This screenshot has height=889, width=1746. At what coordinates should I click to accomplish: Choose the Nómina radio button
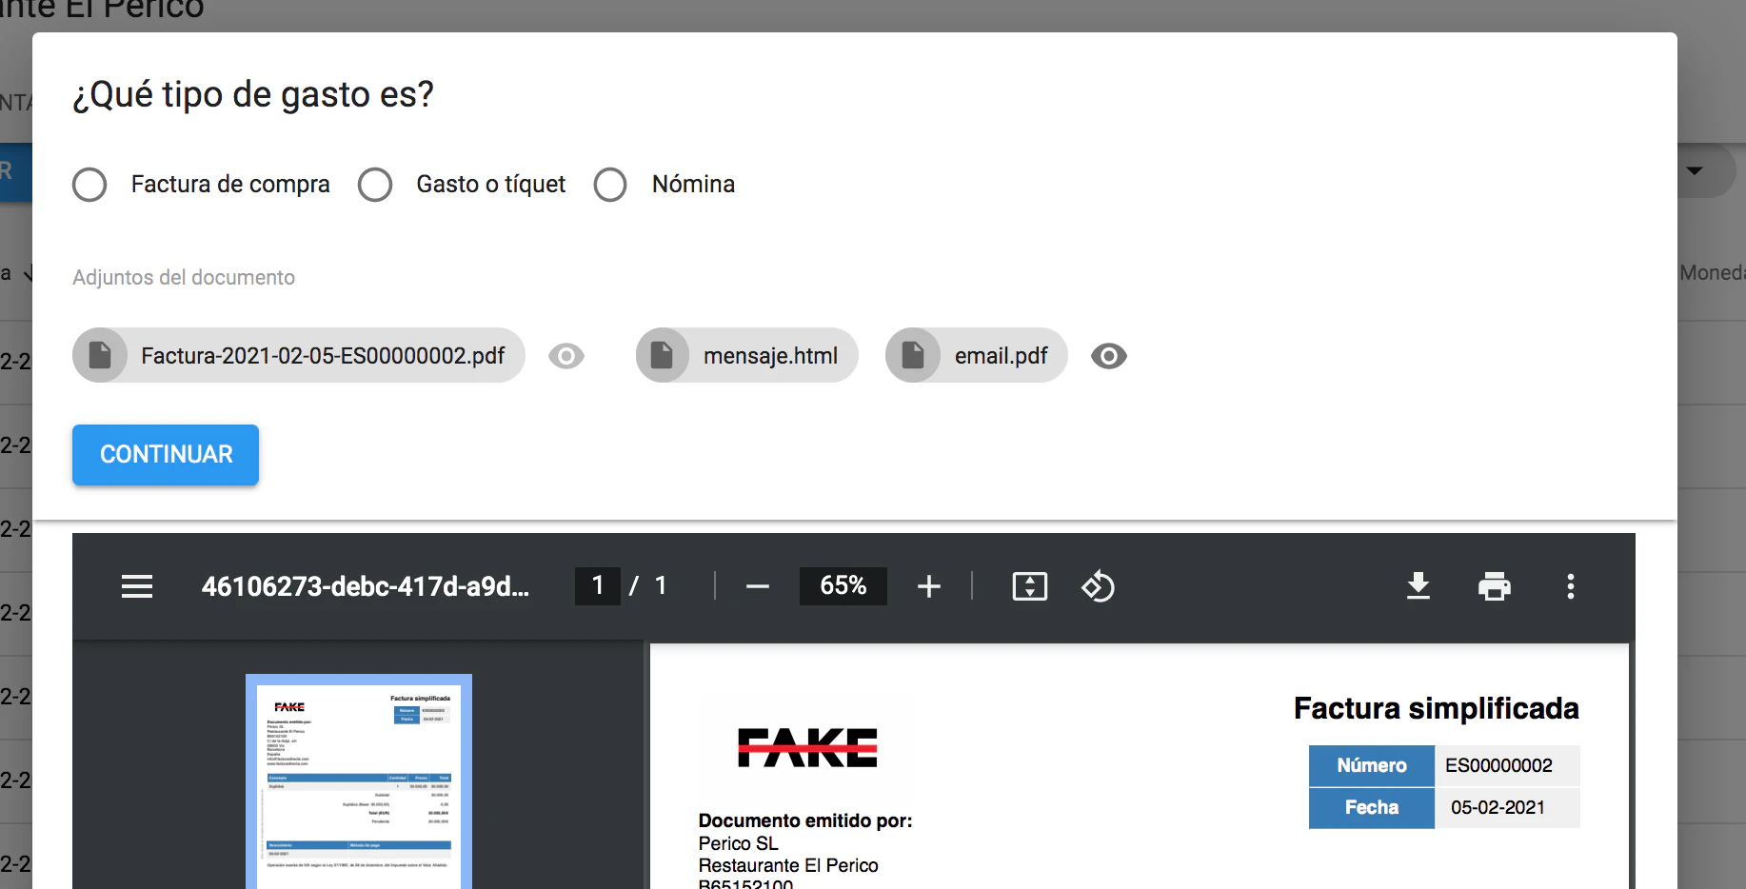coord(610,185)
